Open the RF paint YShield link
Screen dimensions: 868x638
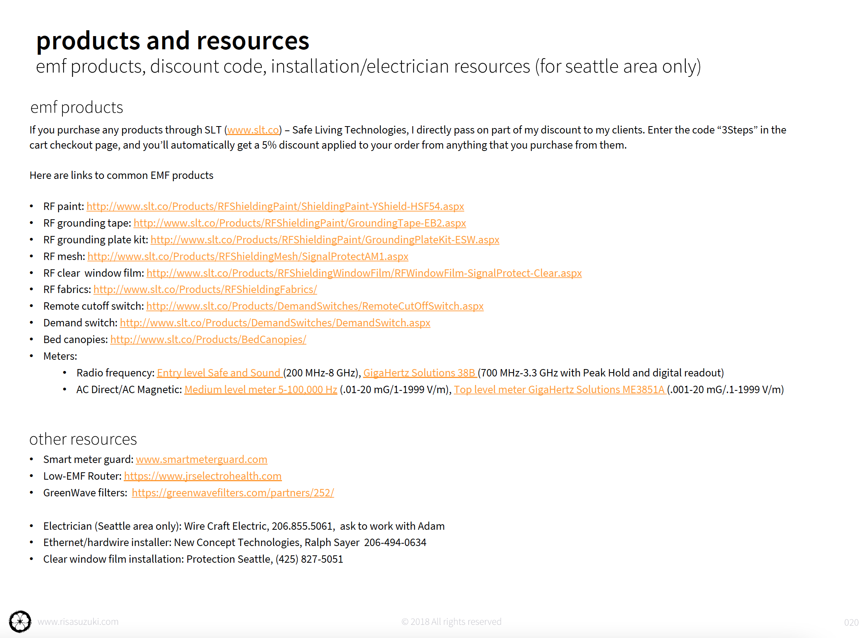275,206
